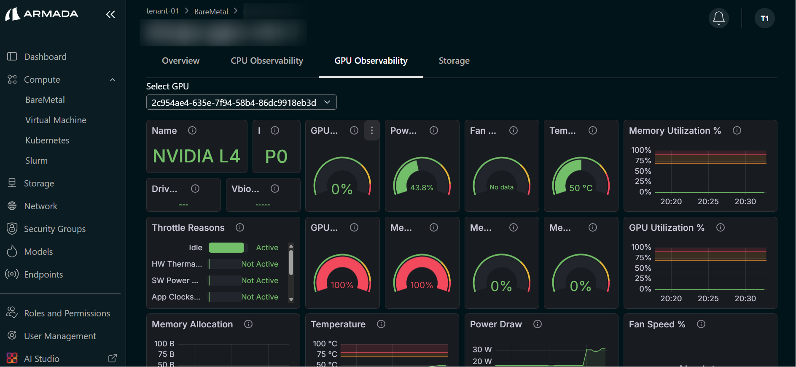Open Kubernetes under Compute
The height and width of the screenshot is (367, 796).
[47, 140]
